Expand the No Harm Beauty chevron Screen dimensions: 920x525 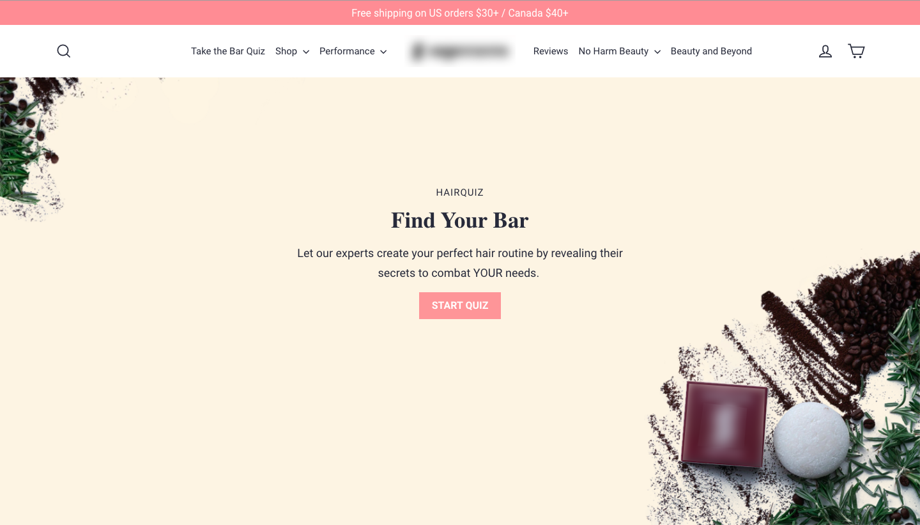point(657,52)
